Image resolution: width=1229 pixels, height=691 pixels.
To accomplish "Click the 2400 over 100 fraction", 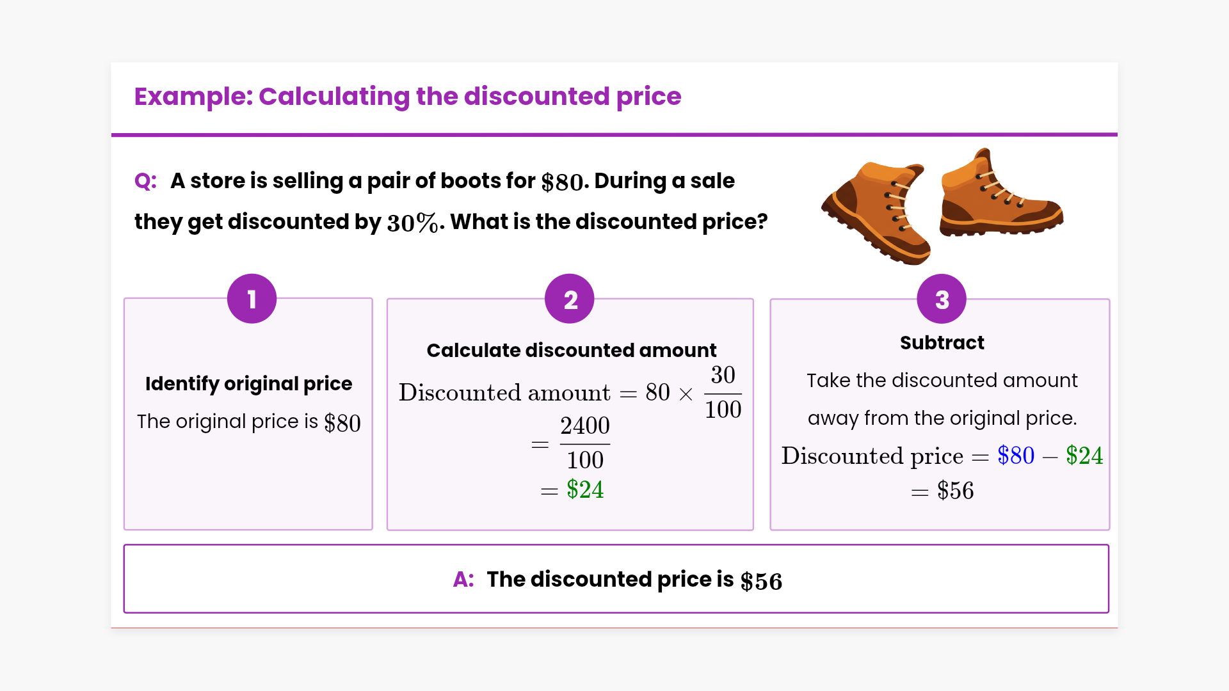I will tap(585, 443).
